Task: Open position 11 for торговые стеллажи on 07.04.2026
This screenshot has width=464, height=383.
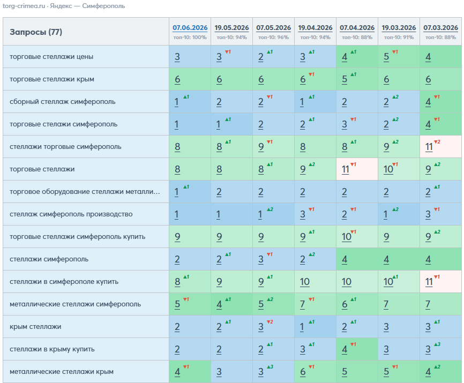Action: 346,169
